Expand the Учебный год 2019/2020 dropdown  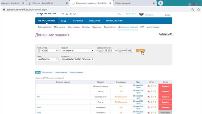[47, 51]
